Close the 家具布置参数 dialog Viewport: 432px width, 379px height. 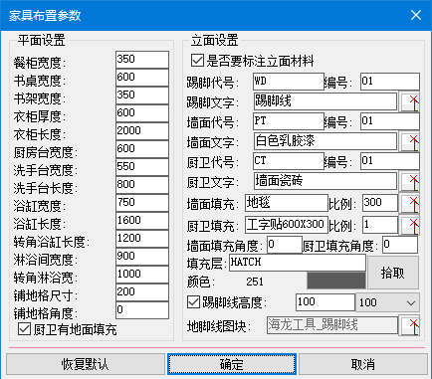click(416, 15)
